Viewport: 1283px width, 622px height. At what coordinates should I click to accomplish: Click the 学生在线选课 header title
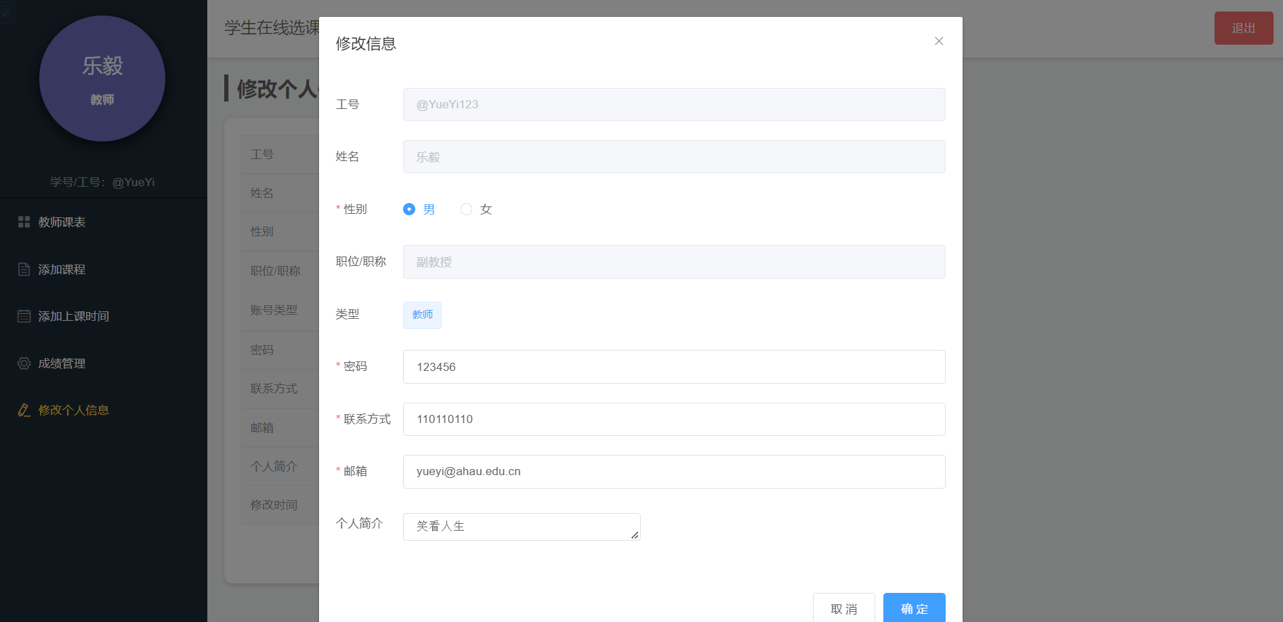pyautogui.click(x=272, y=28)
